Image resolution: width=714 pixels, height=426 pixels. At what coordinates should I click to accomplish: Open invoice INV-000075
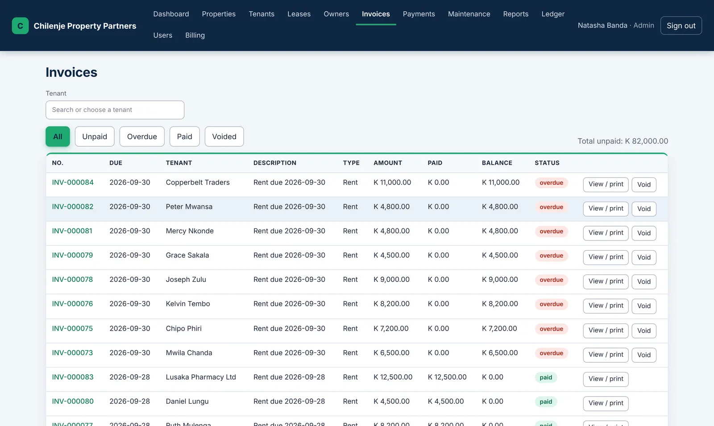(72, 328)
